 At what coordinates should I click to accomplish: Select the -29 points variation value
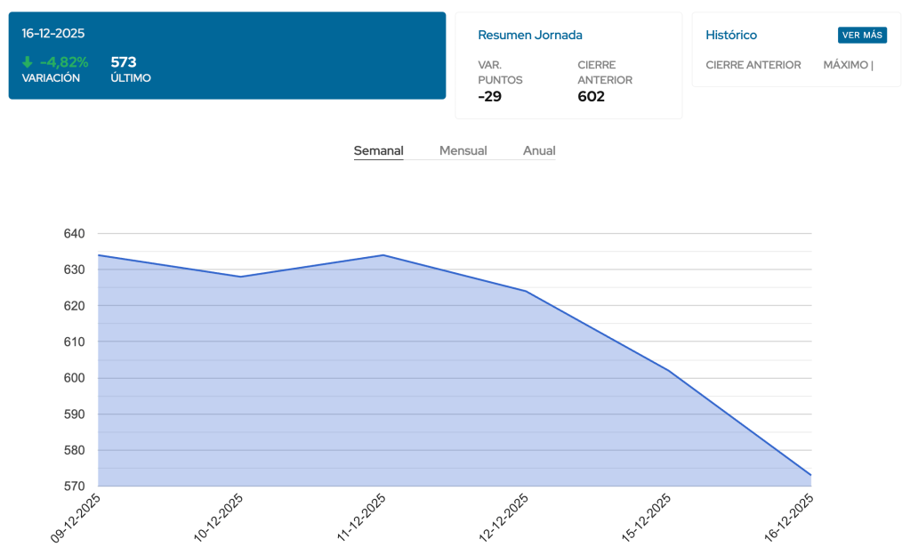coord(490,96)
